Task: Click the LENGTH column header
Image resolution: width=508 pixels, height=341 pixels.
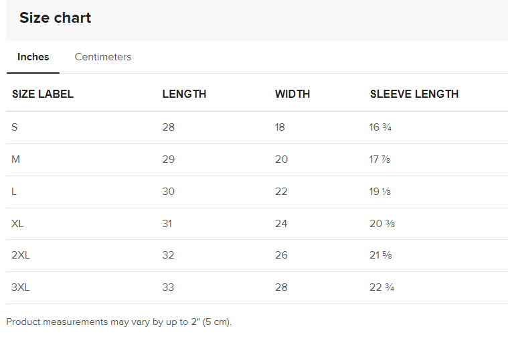Action: pos(184,94)
